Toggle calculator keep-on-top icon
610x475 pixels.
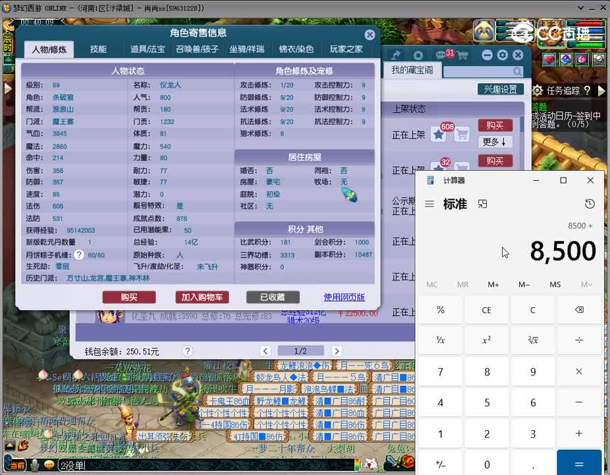[x=482, y=204]
